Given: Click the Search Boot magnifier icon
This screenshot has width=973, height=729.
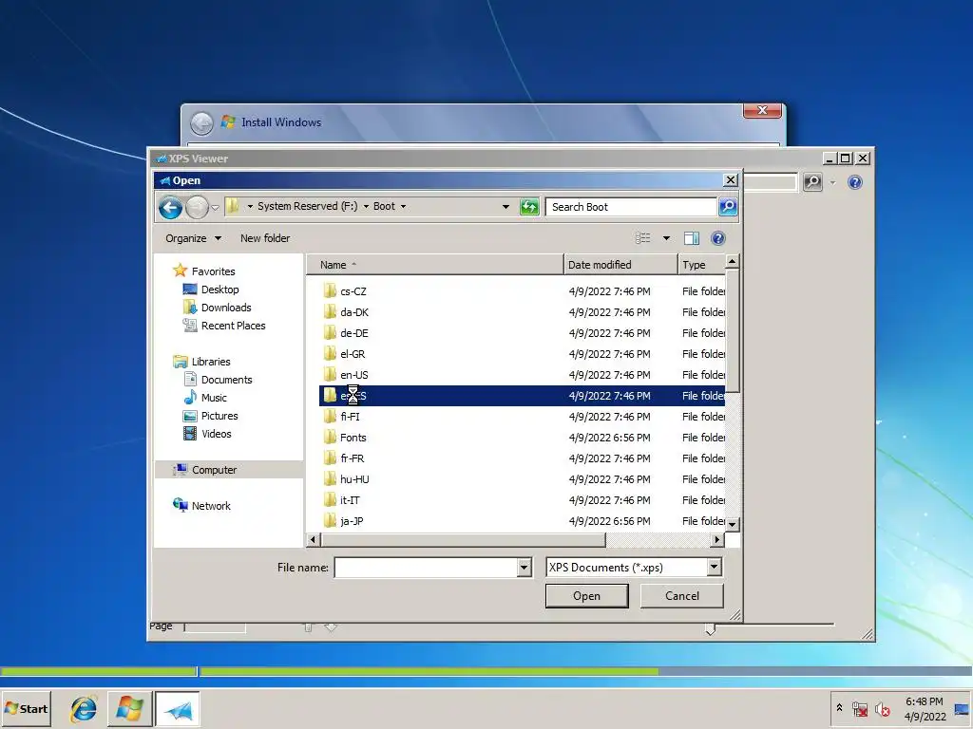Looking at the screenshot, I should click(728, 206).
